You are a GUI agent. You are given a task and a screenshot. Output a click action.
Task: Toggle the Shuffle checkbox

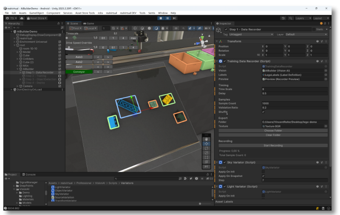tap(263, 112)
